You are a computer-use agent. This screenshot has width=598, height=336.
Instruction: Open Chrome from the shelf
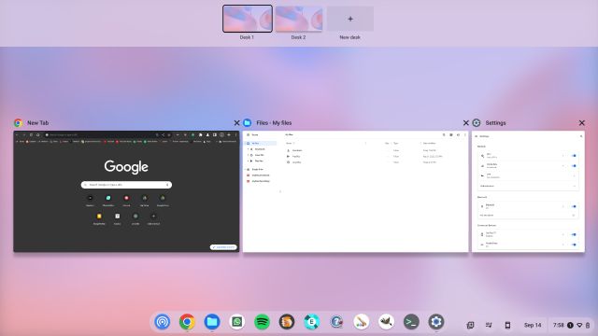tap(187, 322)
